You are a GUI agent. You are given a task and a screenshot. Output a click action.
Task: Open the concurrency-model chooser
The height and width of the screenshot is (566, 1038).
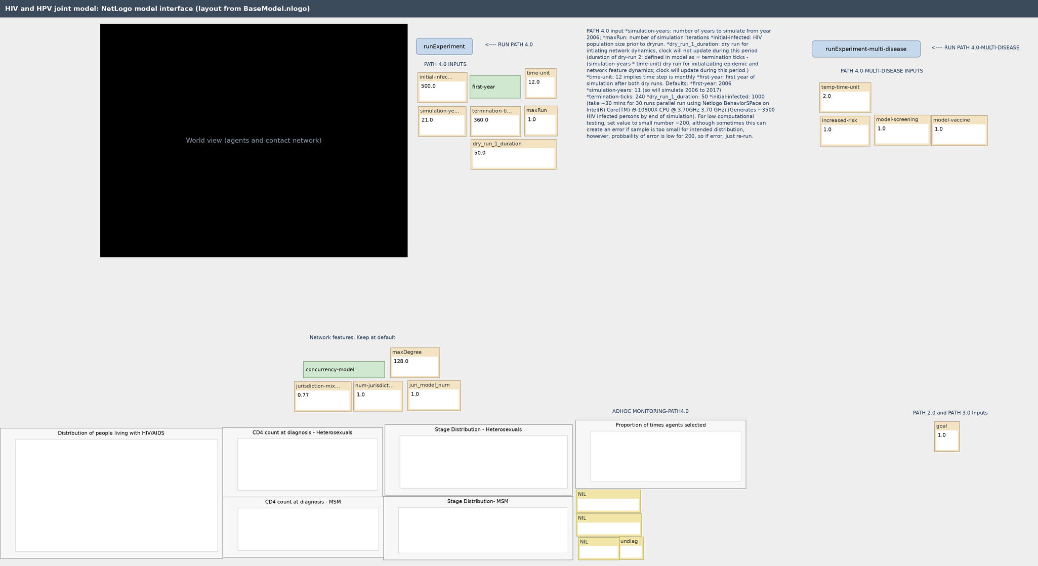point(344,370)
